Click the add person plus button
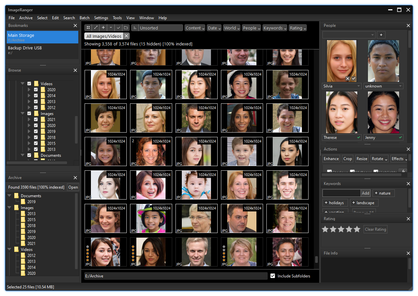Screen dimensions: 418x296 tap(381, 35)
